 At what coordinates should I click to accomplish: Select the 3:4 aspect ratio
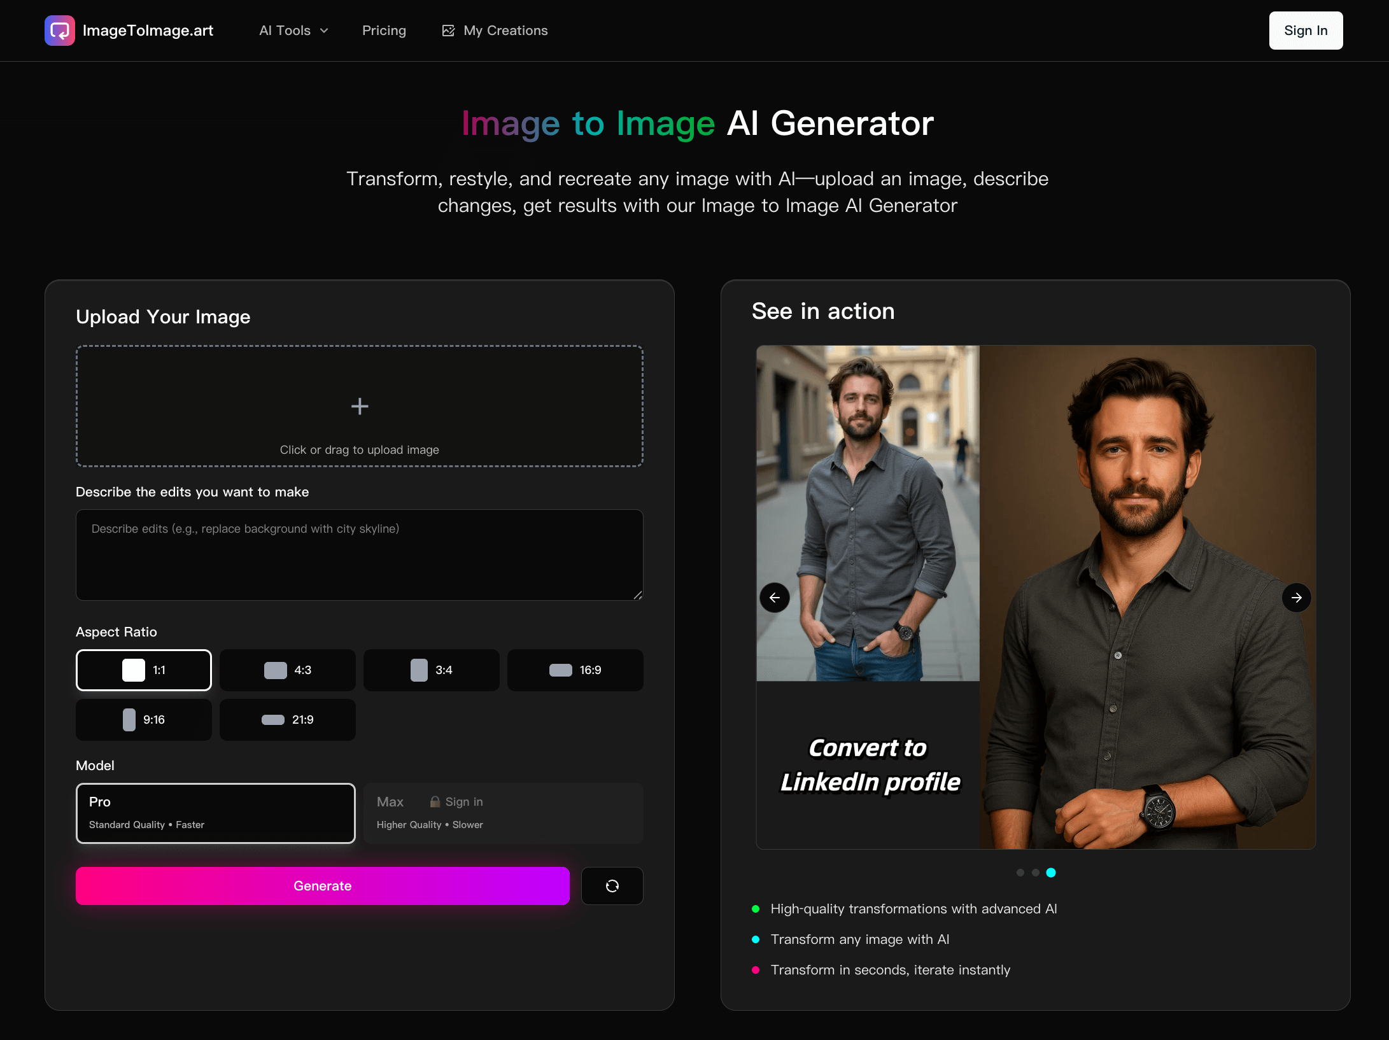click(x=432, y=670)
